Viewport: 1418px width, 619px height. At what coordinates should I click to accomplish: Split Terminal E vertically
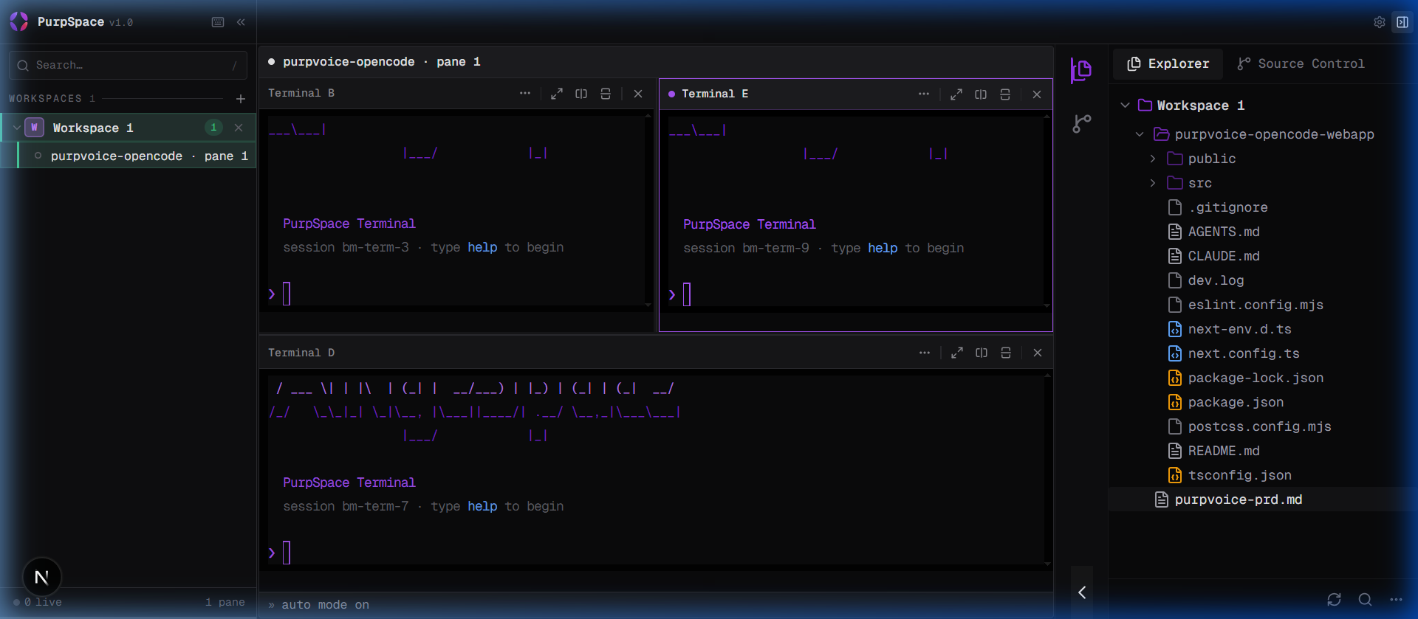coord(981,94)
